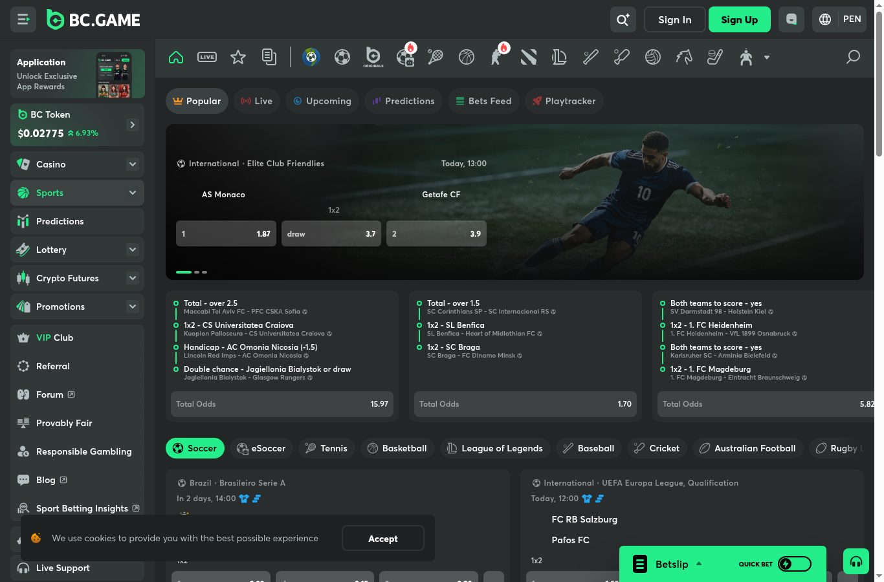Viewport: 884px width, 582px height.
Task: Open the Playtracker tab
Action: coord(564,101)
